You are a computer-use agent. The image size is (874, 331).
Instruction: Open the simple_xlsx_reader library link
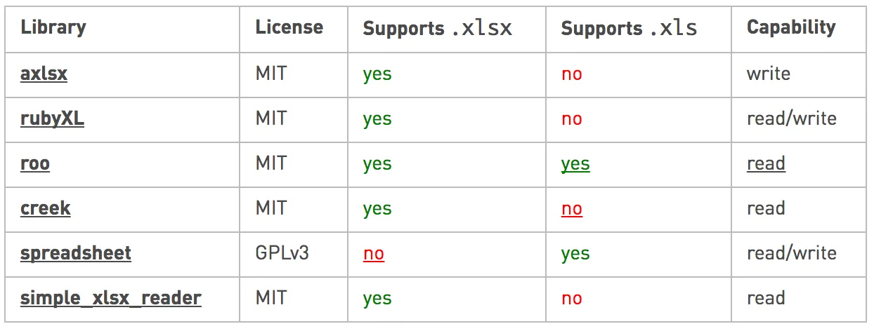110,298
